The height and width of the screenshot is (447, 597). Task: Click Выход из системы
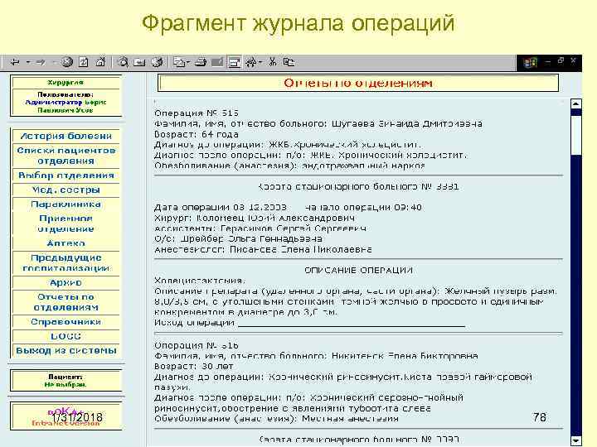66,351
